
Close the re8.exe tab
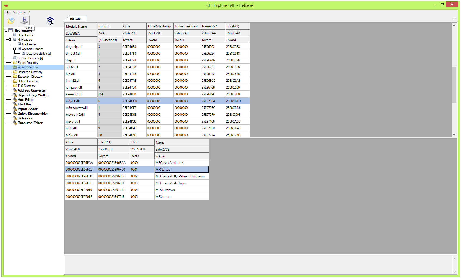[x=455, y=18]
